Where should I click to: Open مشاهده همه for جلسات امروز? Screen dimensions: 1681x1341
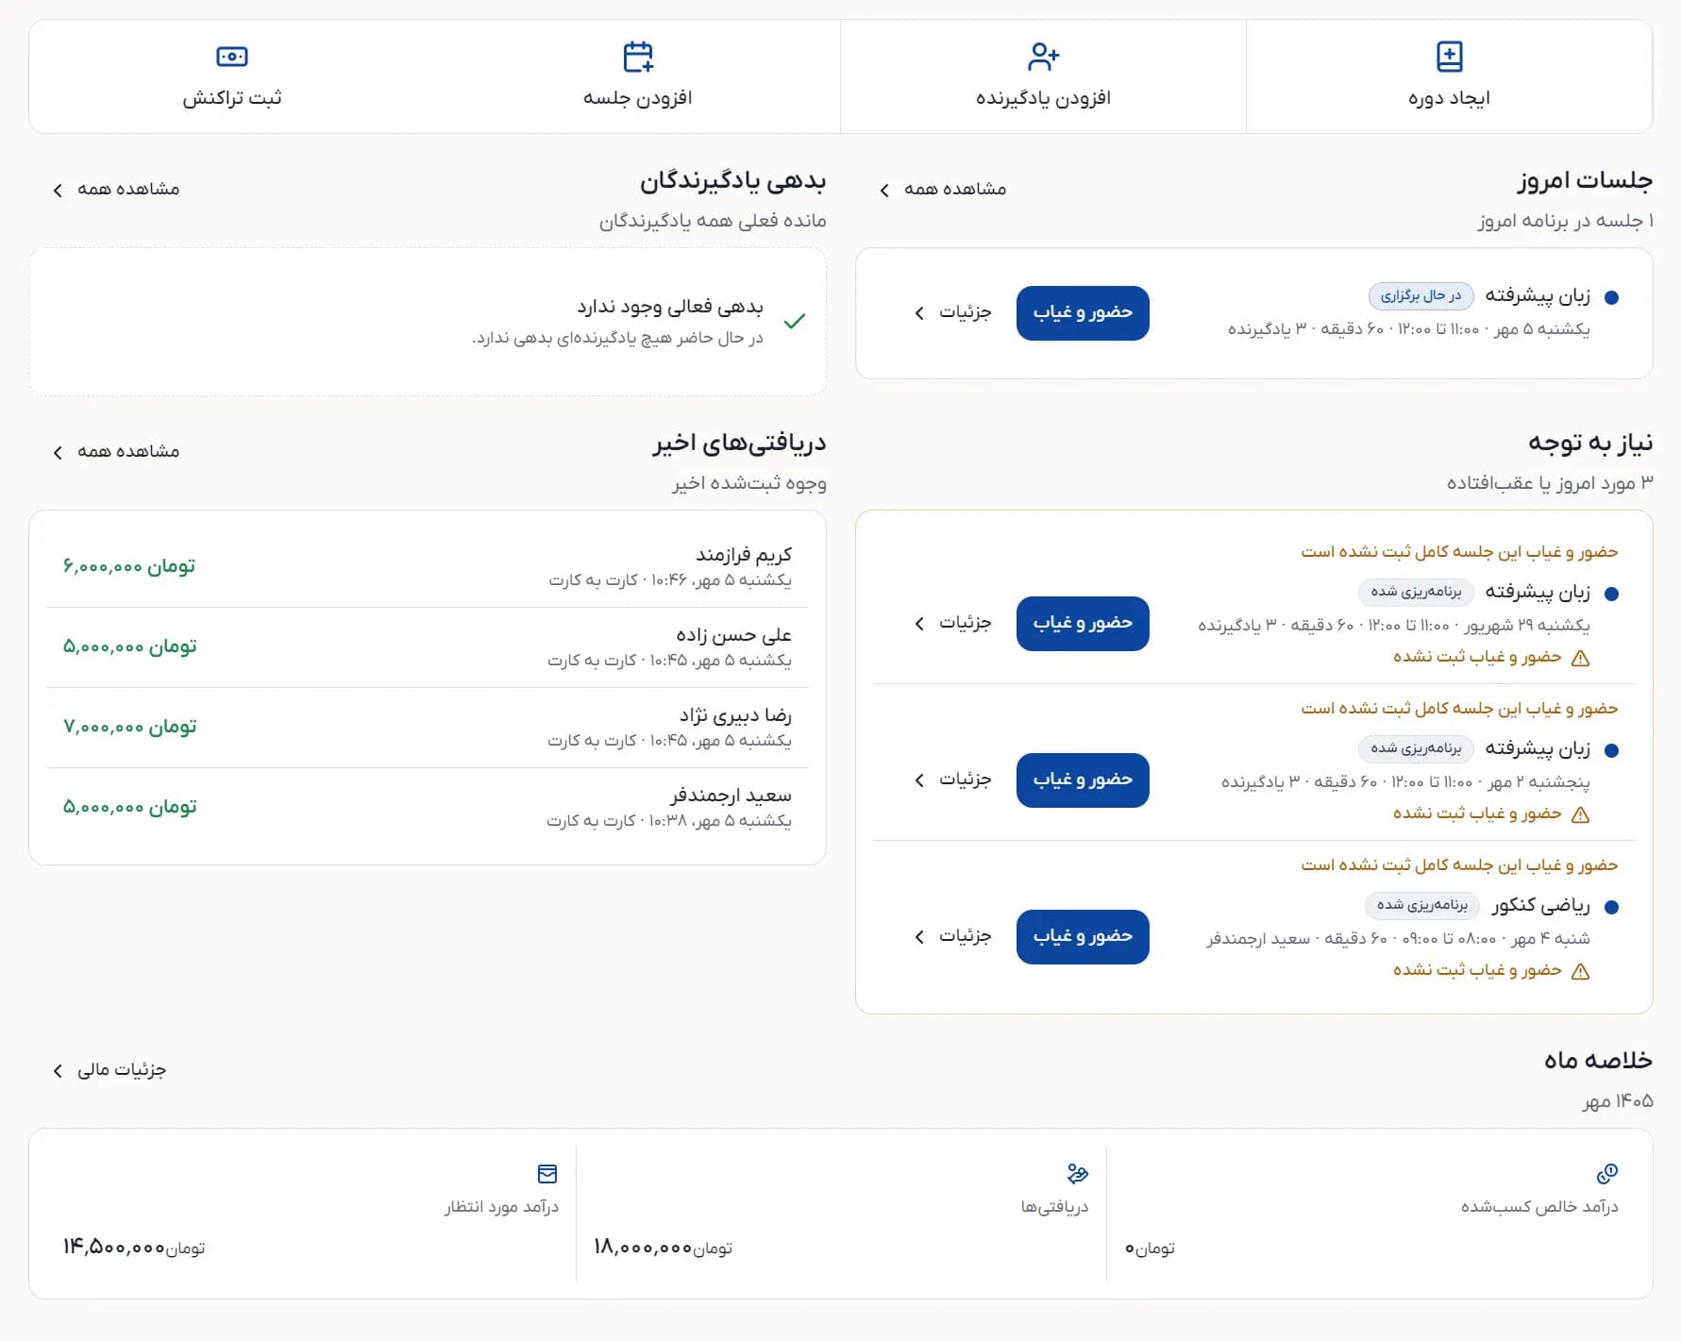(x=943, y=190)
